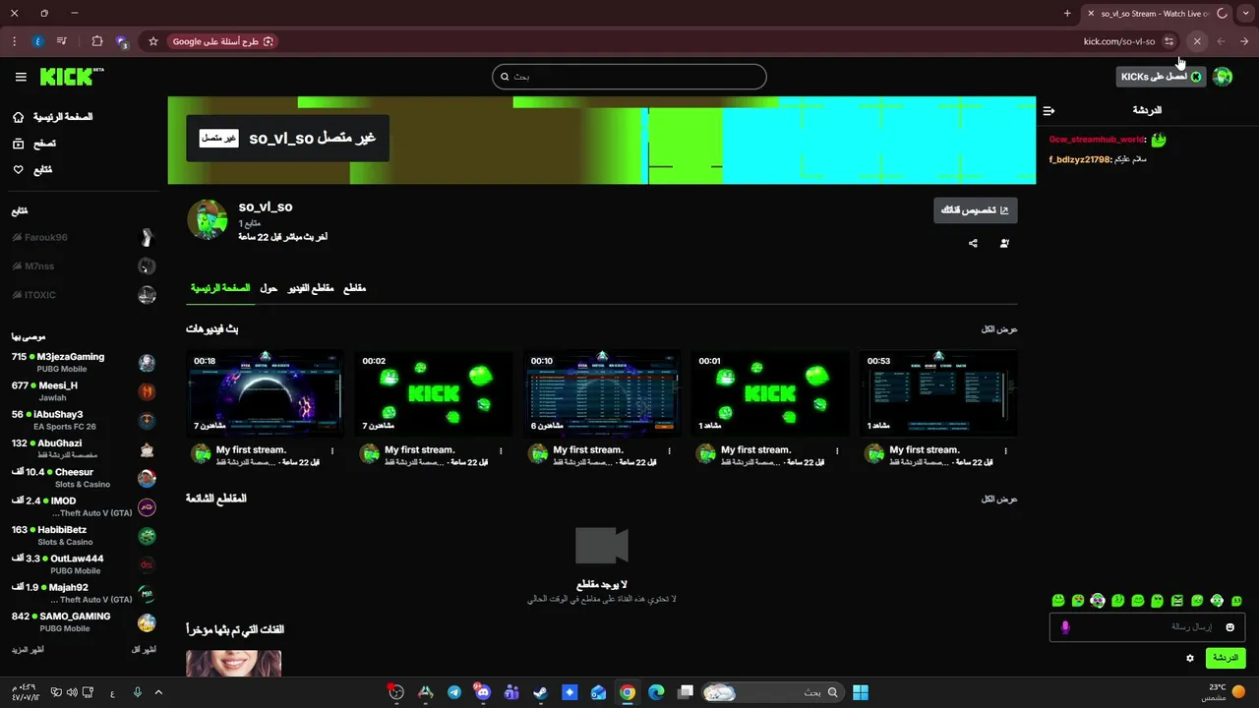
Task: Click أظهر أقل (show less) in sidebar
Action: tap(144, 650)
